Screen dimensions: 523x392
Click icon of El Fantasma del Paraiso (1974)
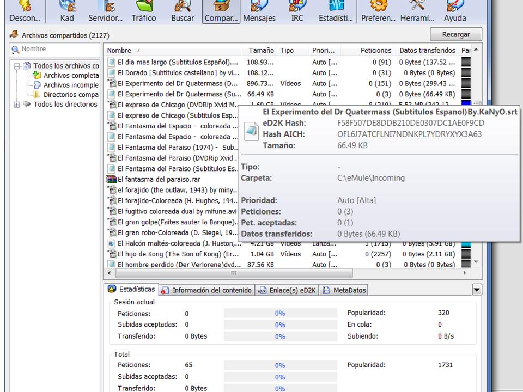point(111,148)
